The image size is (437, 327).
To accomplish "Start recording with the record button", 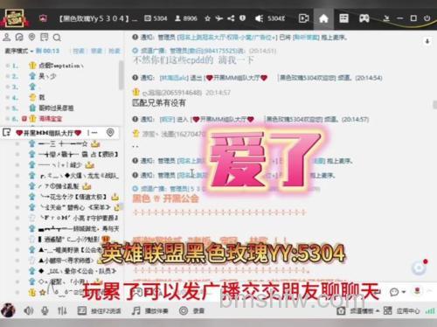I will tap(191, 310).
